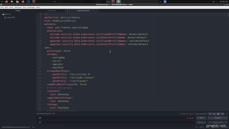The height and width of the screenshot is (129, 229).
Task: Click the 'supplementalGroups:' line
Action: 60,98
